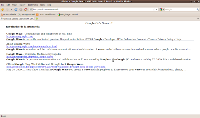Open the Bookmarks menu
Viewport: 200px width, 118px height.
pos(33,5)
